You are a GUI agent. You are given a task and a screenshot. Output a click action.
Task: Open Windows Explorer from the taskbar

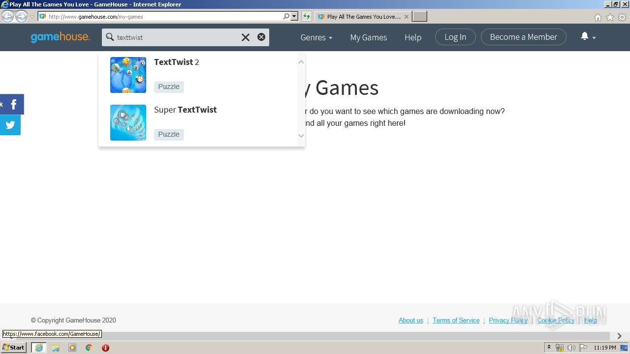(56, 348)
